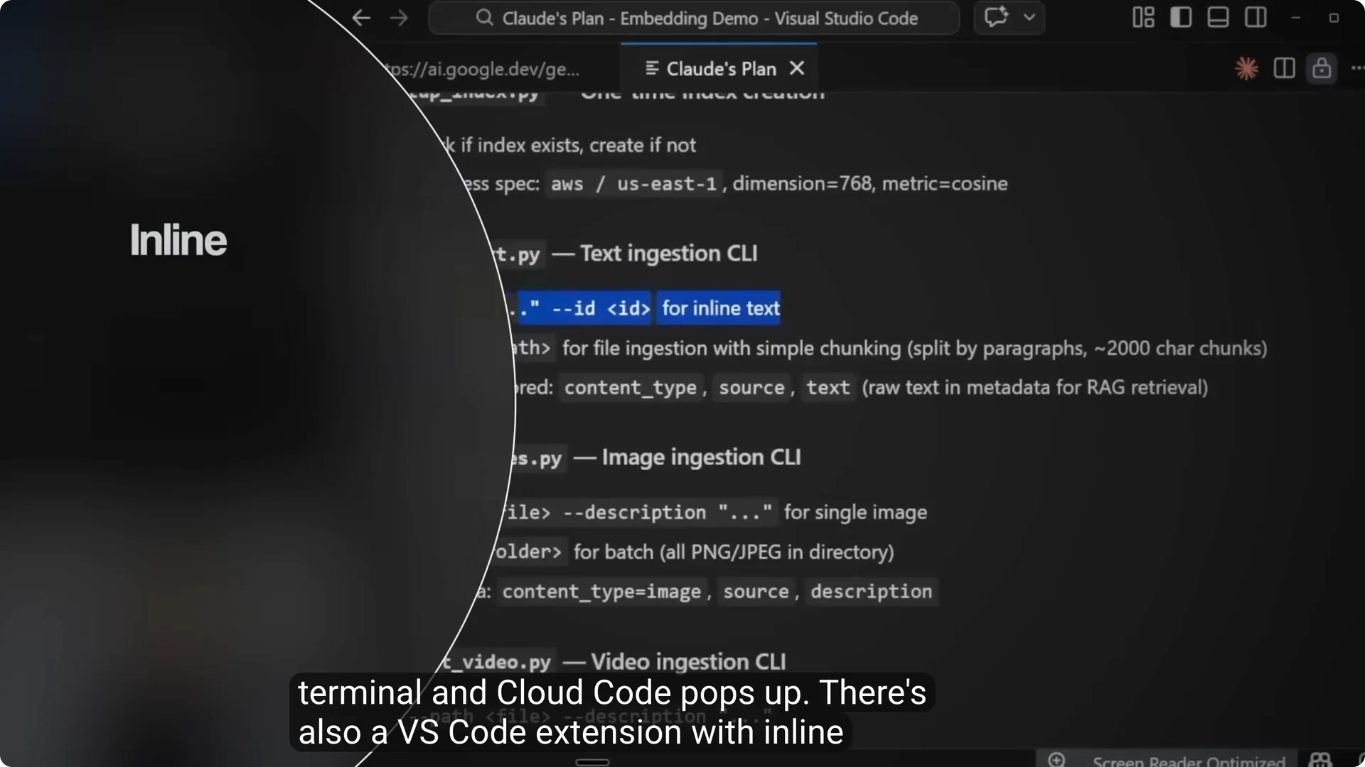This screenshot has width=1365, height=767.
Task: Toggle the secondary side bar
Action: click(1256, 18)
